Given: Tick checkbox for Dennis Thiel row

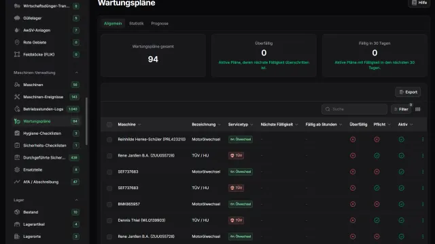Looking at the screenshot, I should [109, 221].
